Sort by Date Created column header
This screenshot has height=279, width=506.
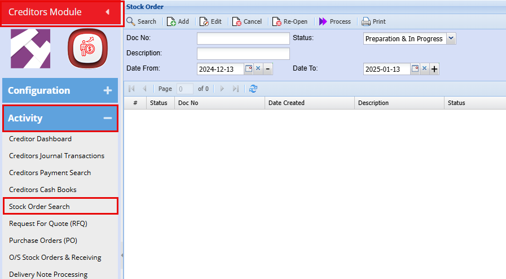310,103
